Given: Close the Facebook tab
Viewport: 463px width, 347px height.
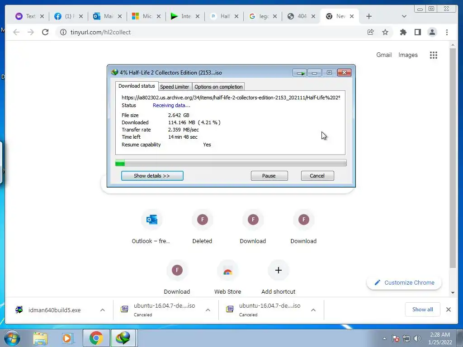Looking at the screenshot, I should [81, 16].
